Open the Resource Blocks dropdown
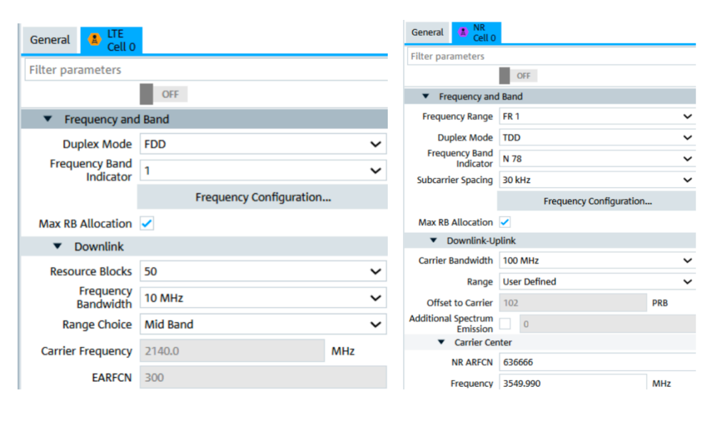The image size is (717, 421). (263, 272)
